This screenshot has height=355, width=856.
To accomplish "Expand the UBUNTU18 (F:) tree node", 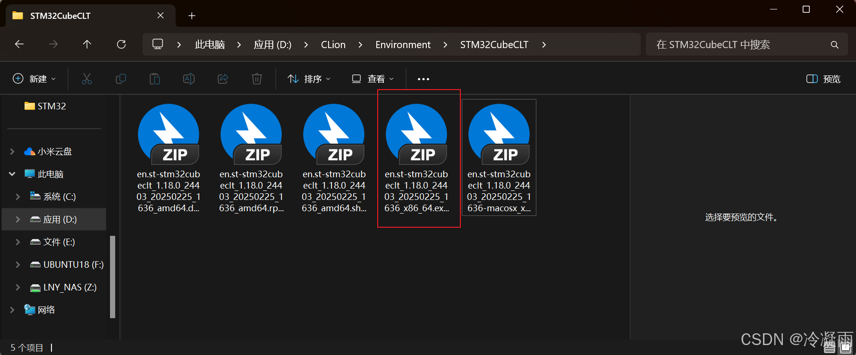I will click(18, 264).
